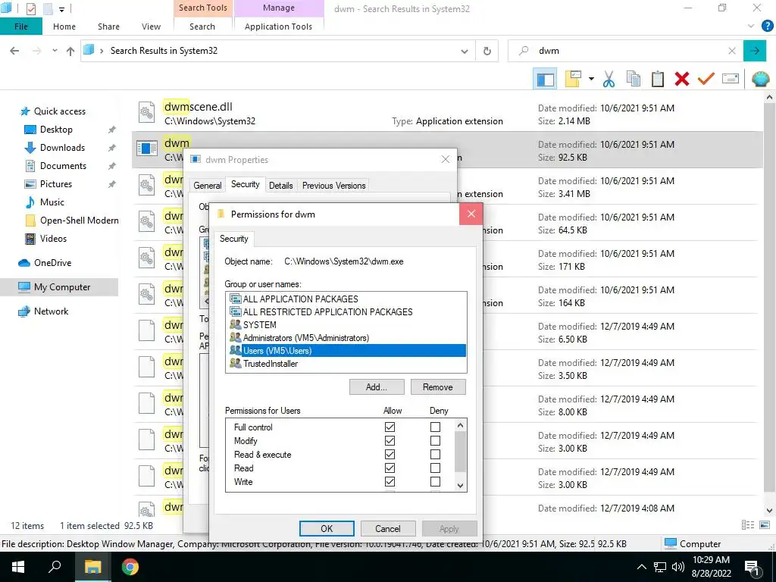Click the Cut scissors icon
The width and height of the screenshot is (776, 582).
click(609, 79)
